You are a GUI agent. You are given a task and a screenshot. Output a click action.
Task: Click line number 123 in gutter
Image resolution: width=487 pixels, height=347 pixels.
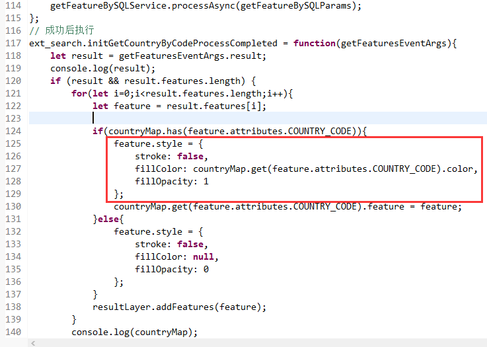[x=13, y=118]
